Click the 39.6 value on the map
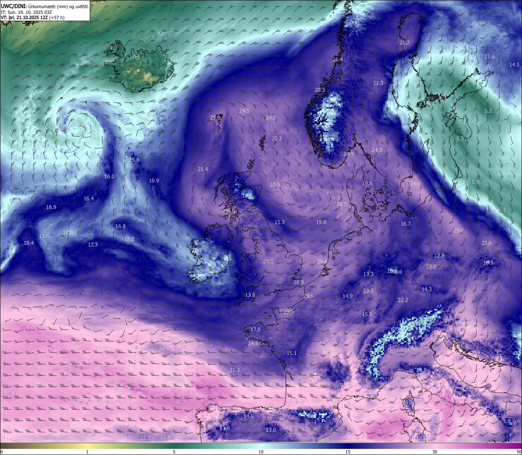The height and width of the screenshot is (455, 522). [x=381, y=431]
